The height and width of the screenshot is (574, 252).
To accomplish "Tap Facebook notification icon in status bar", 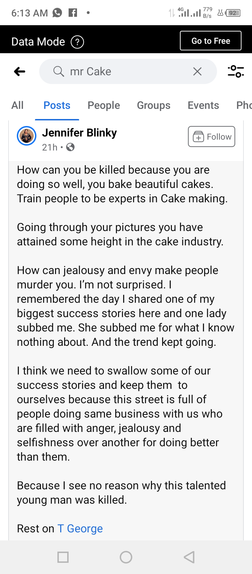I will click(x=73, y=13).
